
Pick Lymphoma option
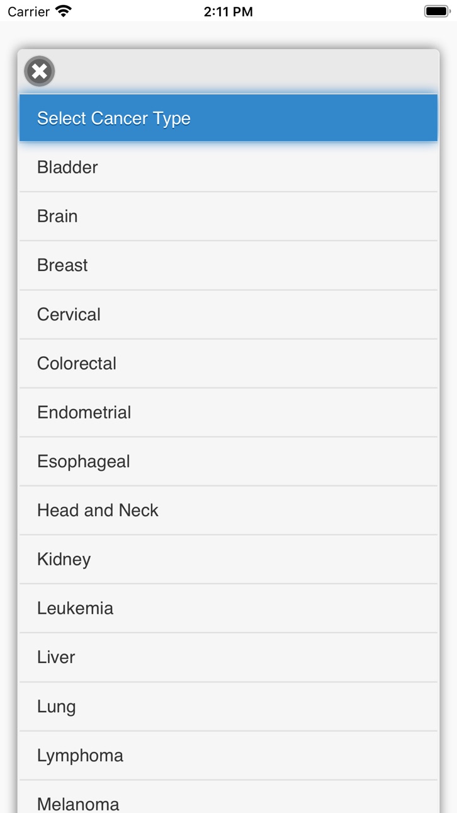coord(228,756)
